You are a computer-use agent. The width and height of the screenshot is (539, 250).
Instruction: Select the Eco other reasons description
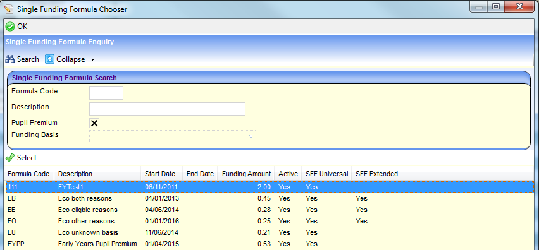[86, 221]
